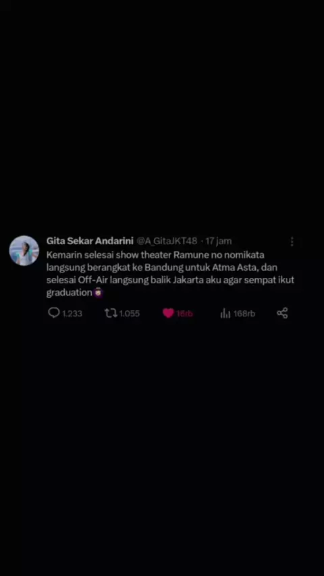Open the @A_GitaJKT48 handle link

pyautogui.click(x=167, y=241)
